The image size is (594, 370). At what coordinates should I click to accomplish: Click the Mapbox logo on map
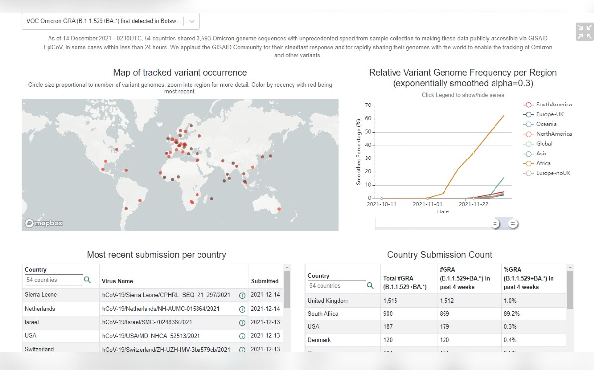click(44, 223)
